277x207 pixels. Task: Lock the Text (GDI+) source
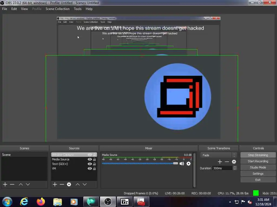point(94,164)
